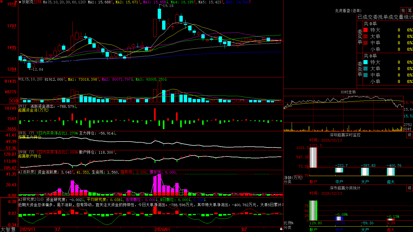
Task: Click the red 特大 buy-order color swatch
Action: pyautogui.click(x=366, y=30)
